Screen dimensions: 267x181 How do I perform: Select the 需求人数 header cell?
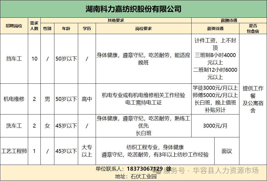(x=34, y=26)
